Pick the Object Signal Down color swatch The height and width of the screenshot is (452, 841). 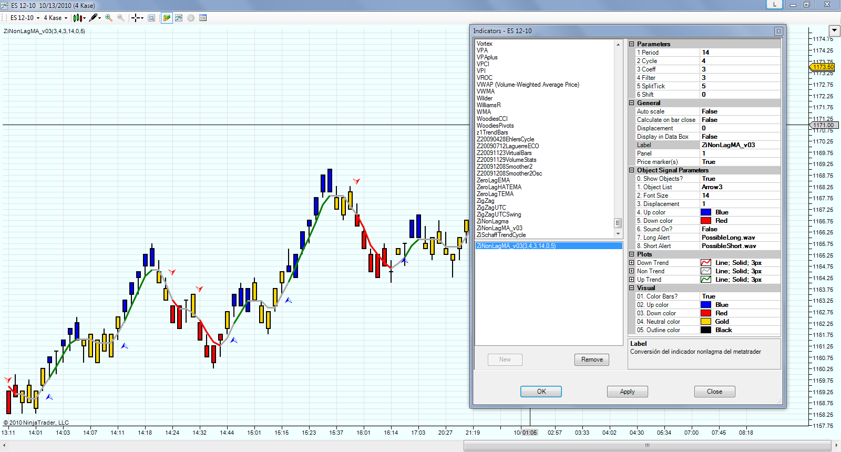tap(706, 221)
